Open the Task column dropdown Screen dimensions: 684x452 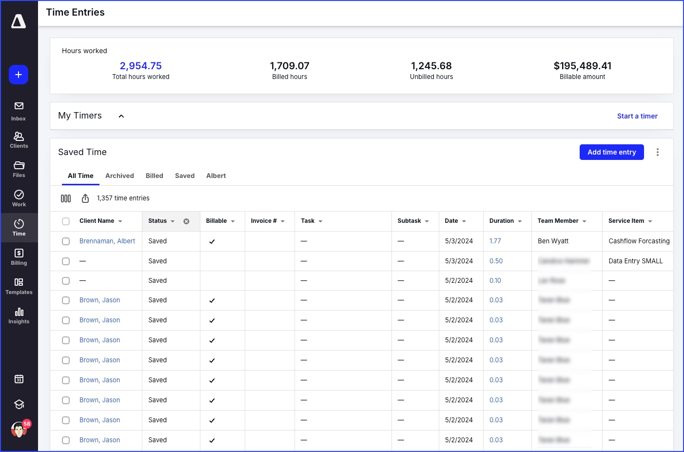click(320, 221)
